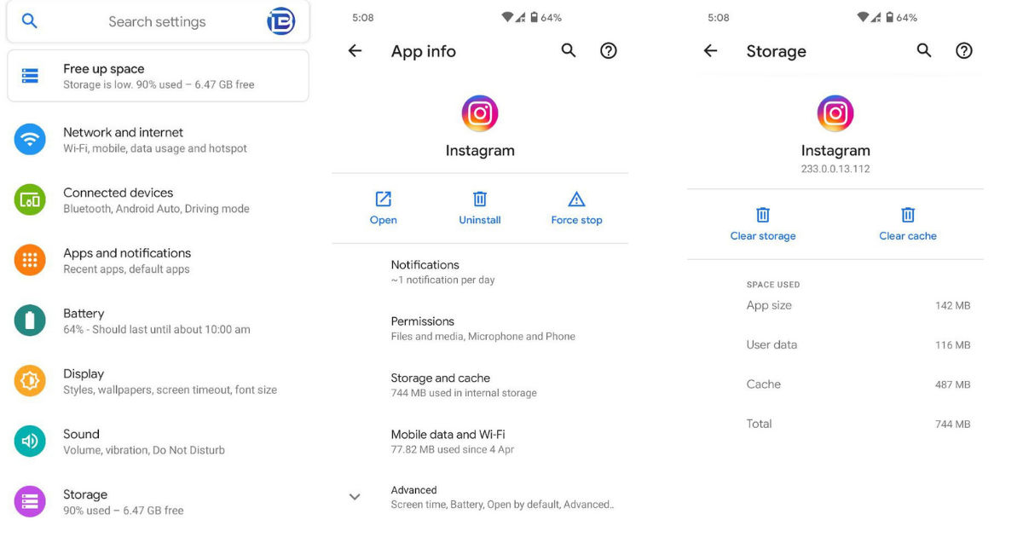Tap the Cache 487 MB value
1023x537 pixels.
(952, 384)
